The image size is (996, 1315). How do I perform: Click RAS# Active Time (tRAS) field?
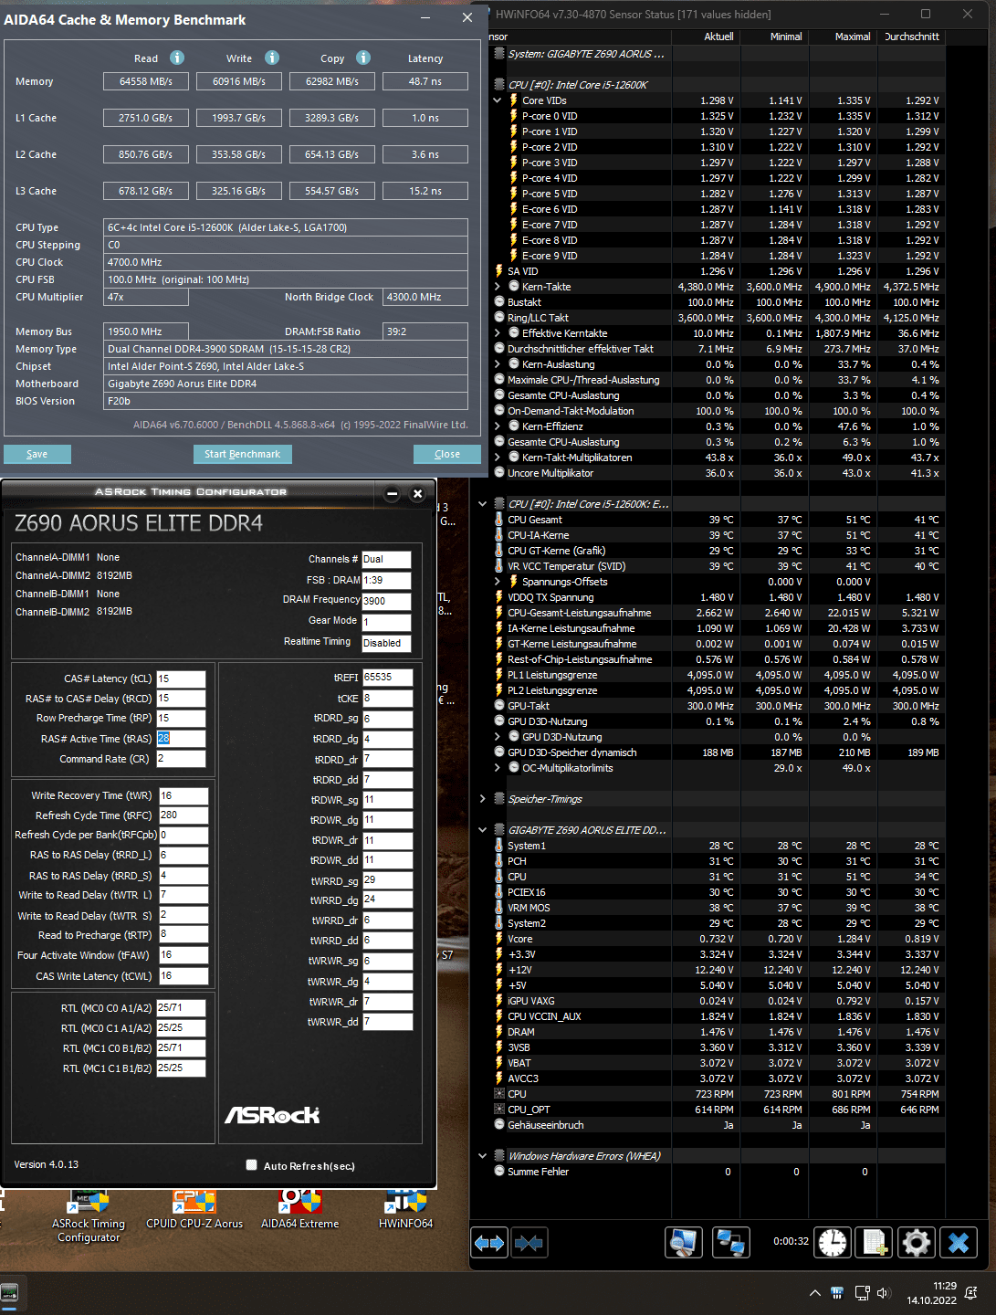[x=181, y=739]
